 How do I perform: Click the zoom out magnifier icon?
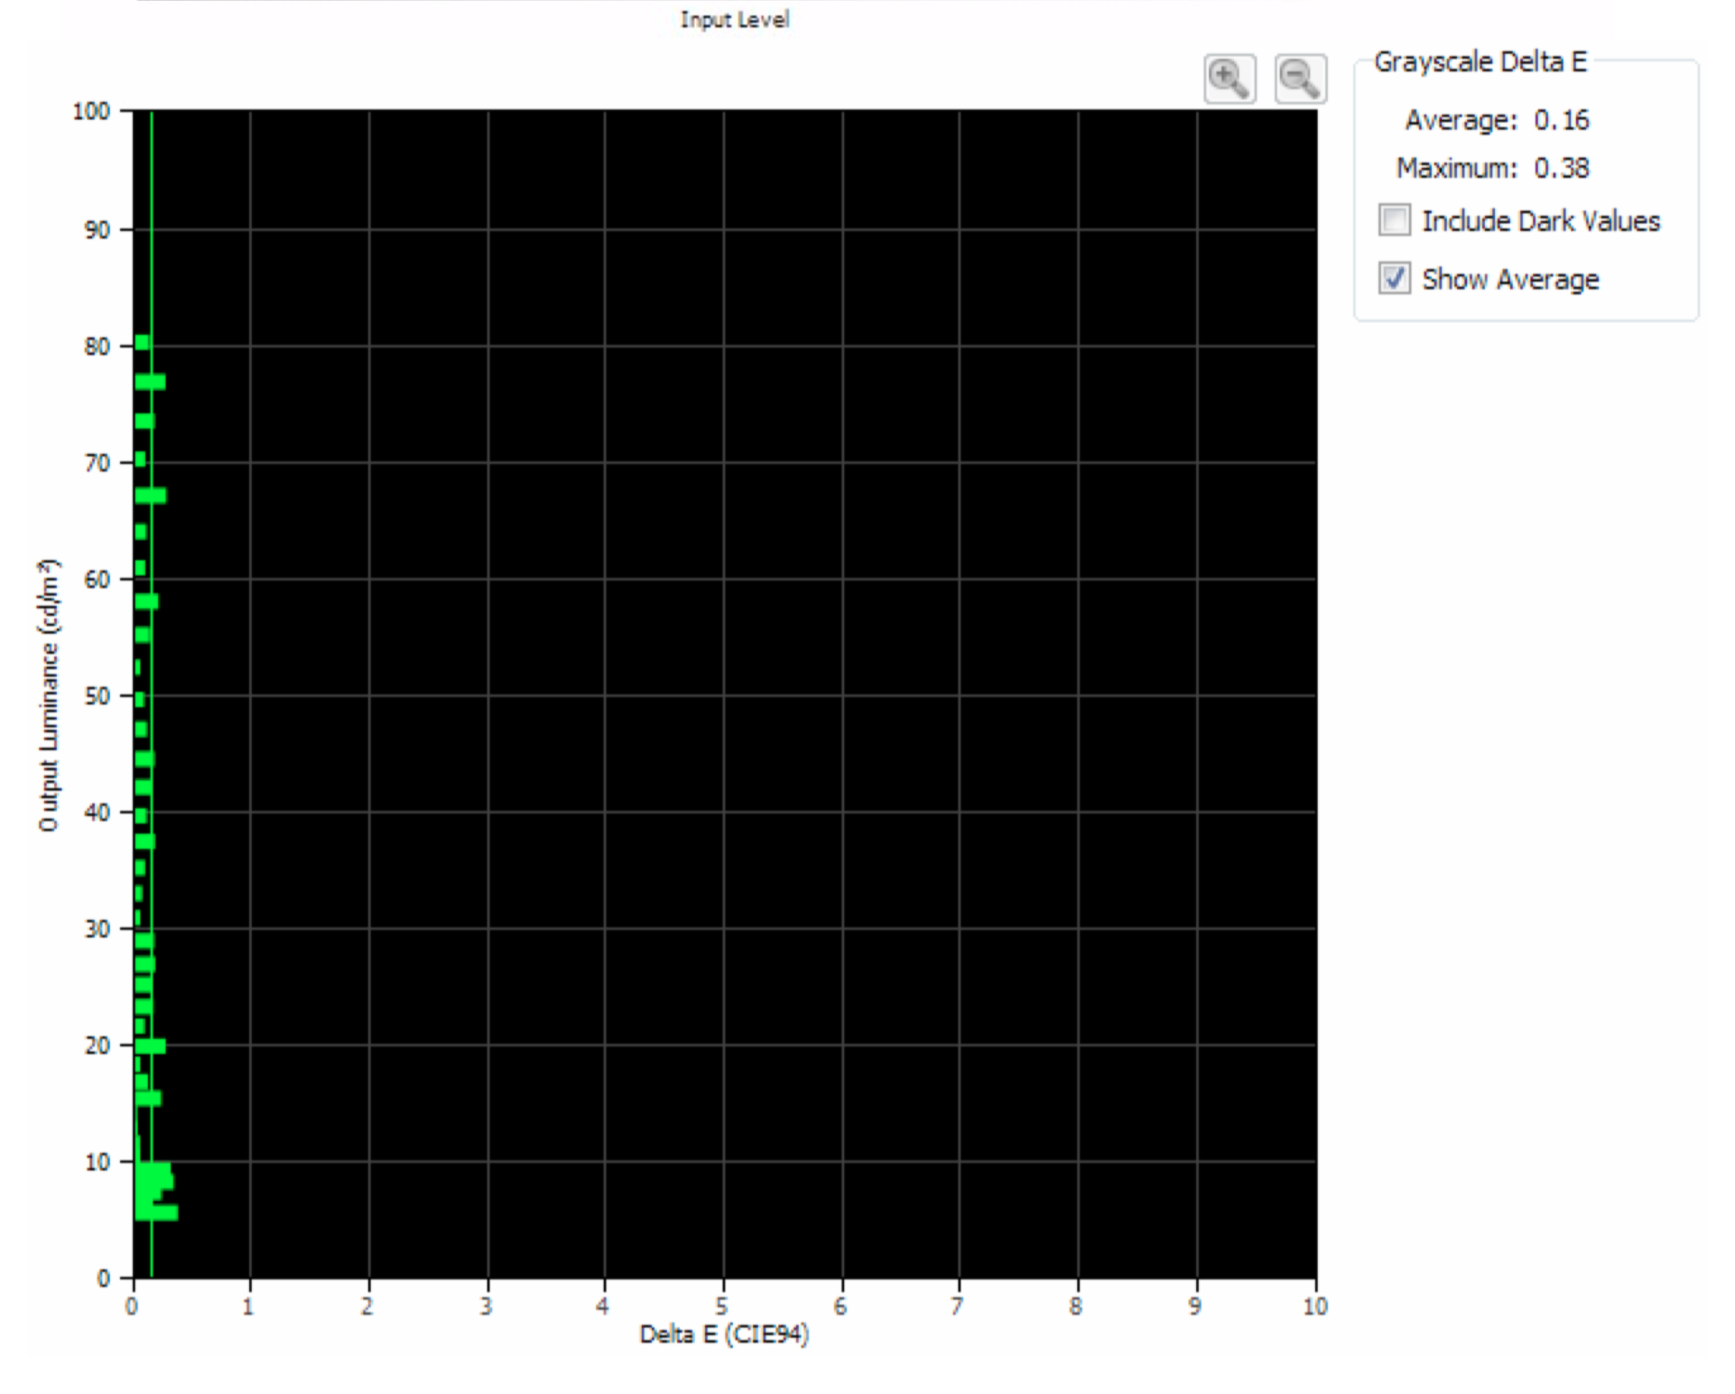point(1300,79)
